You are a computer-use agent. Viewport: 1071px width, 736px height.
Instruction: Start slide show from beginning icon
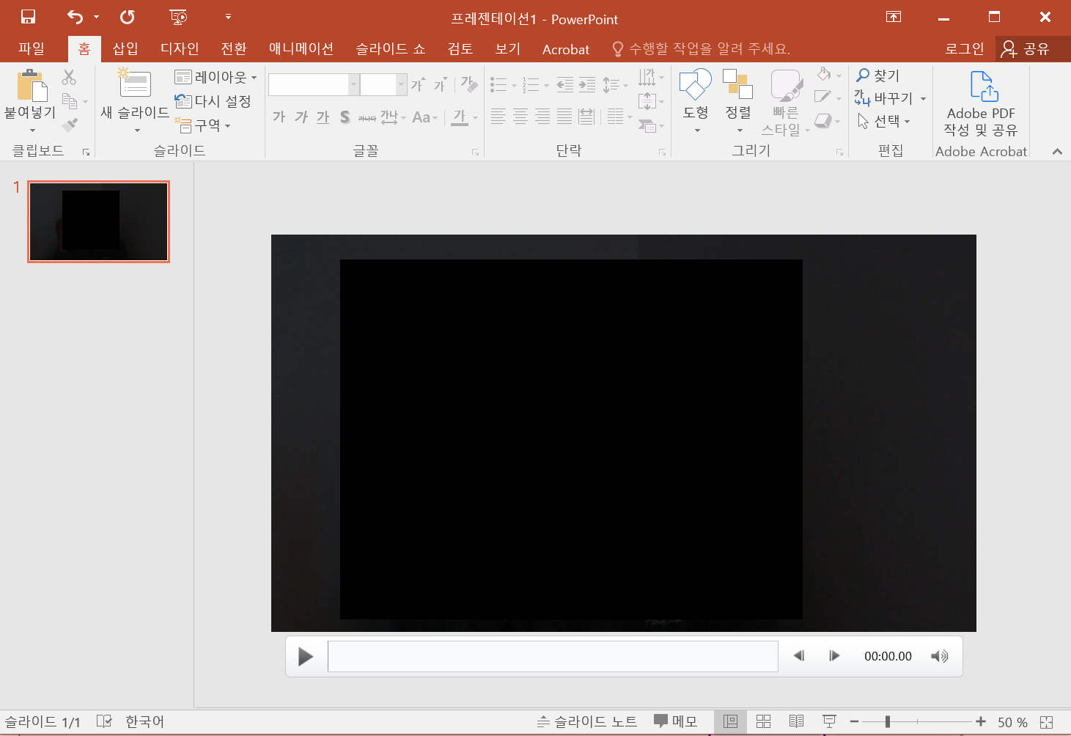pos(177,17)
